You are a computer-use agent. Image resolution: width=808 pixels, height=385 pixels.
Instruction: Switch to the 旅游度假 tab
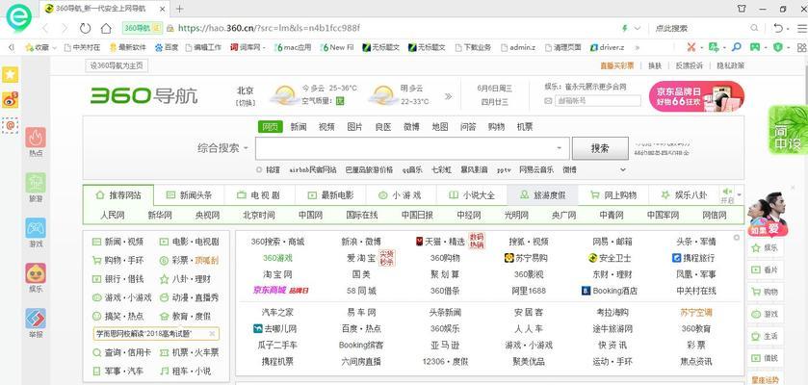pos(542,195)
